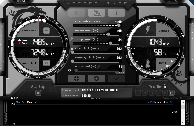
Task: Click the Temp. Limit slider handle
Action: click(x=110, y=43)
